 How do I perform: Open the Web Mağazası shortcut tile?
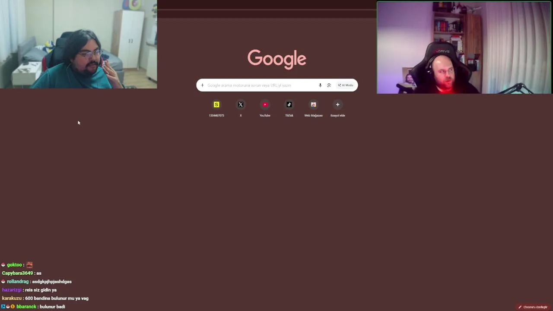pos(313,108)
